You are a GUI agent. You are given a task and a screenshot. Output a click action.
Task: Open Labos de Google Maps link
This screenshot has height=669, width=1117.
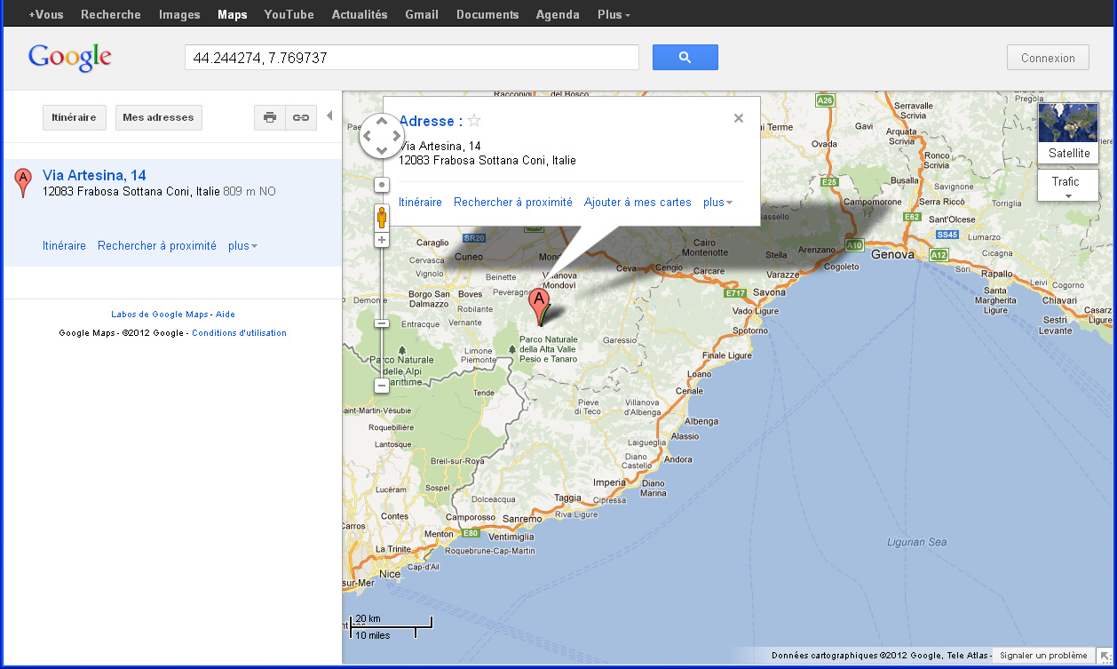pos(159,315)
